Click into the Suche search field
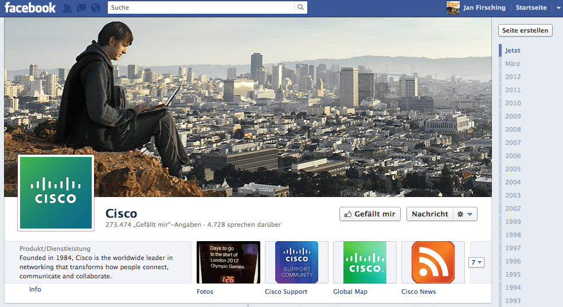 [201, 7]
